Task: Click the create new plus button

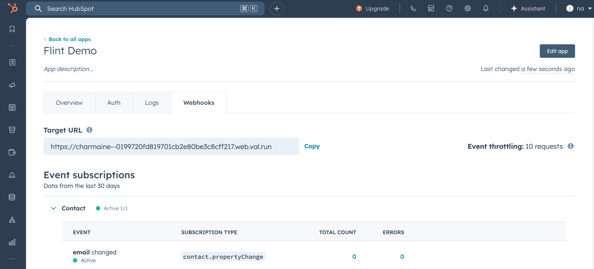Action: coord(277,9)
